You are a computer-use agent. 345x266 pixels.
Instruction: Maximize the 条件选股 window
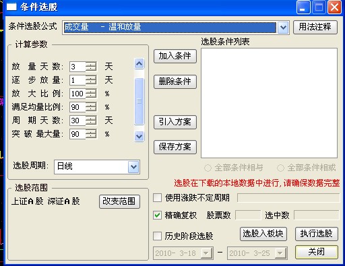click(319, 7)
